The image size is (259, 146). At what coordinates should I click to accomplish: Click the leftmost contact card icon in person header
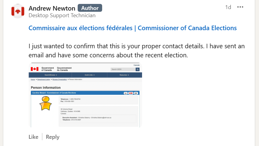click(126, 93)
